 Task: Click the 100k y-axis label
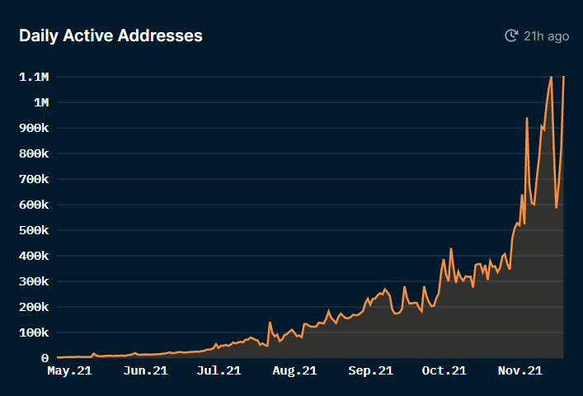click(x=34, y=332)
